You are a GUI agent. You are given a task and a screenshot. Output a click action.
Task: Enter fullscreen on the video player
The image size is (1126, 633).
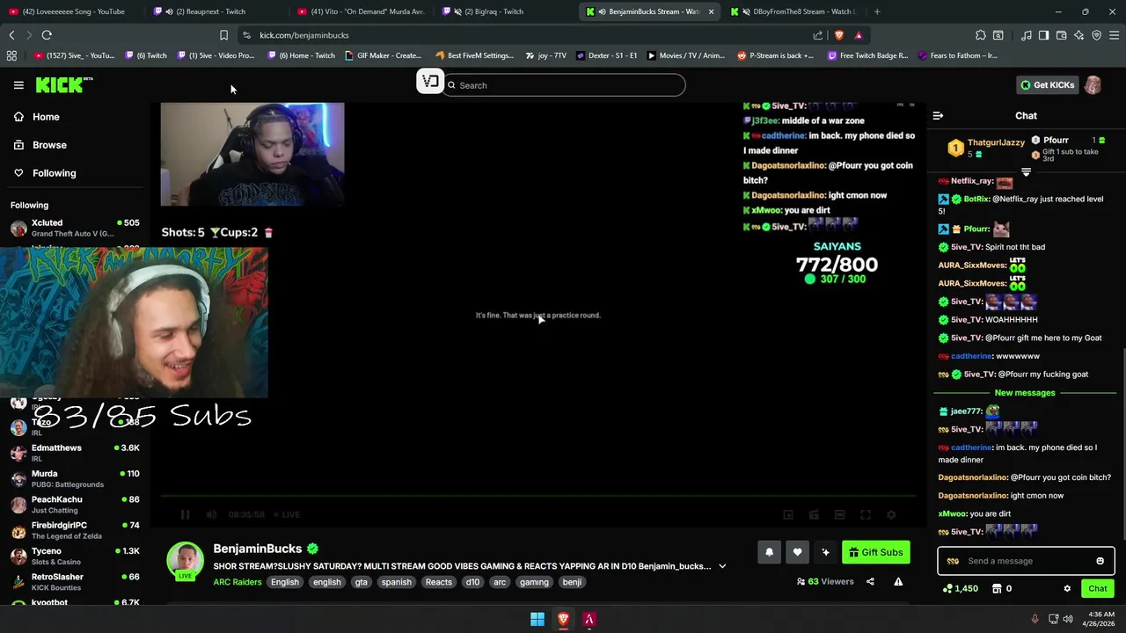pos(866,514)
